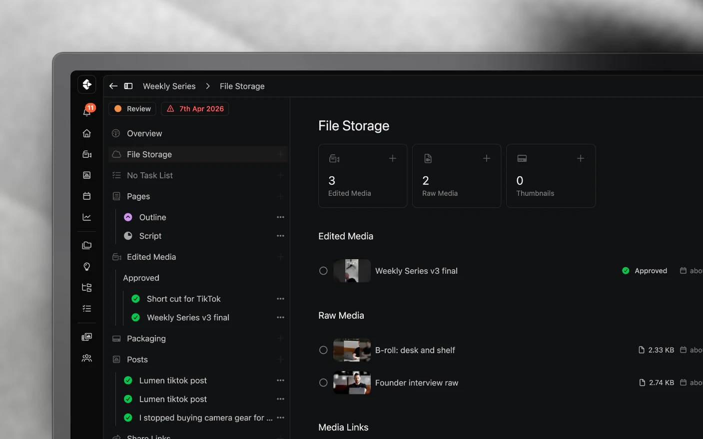Open the video camera sidebar icon
Viewport: 703px width, 439px height.
pyautogui.click(x=87, y=154)
